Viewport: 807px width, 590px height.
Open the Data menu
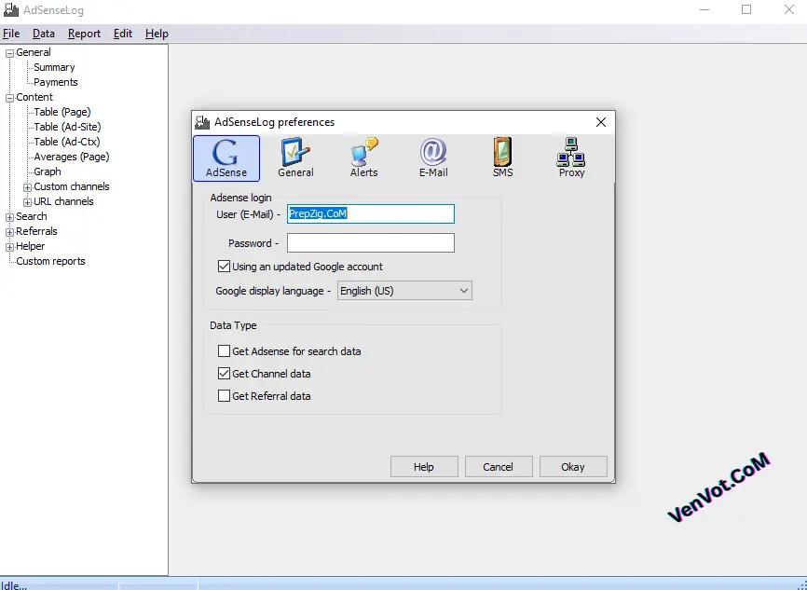tap(44, 34)
